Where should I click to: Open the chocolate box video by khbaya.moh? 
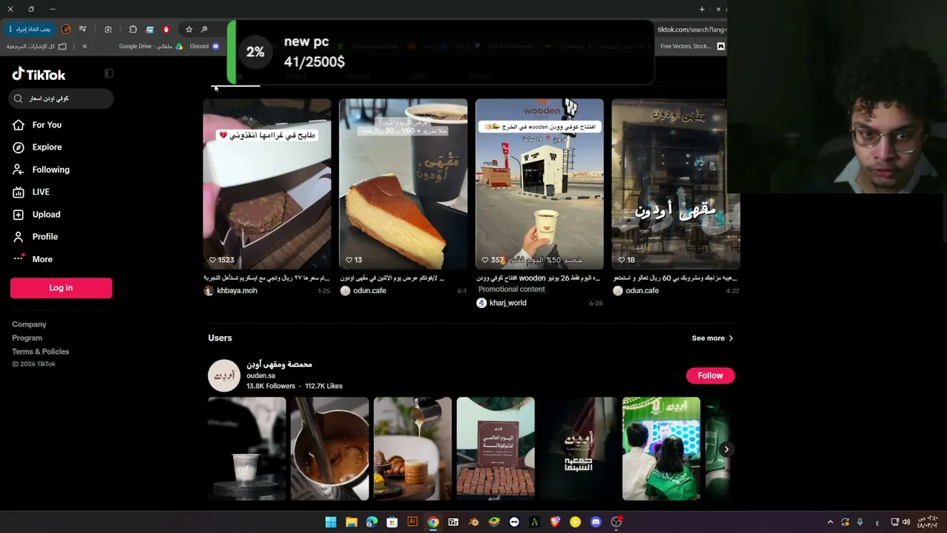point(267,184)
